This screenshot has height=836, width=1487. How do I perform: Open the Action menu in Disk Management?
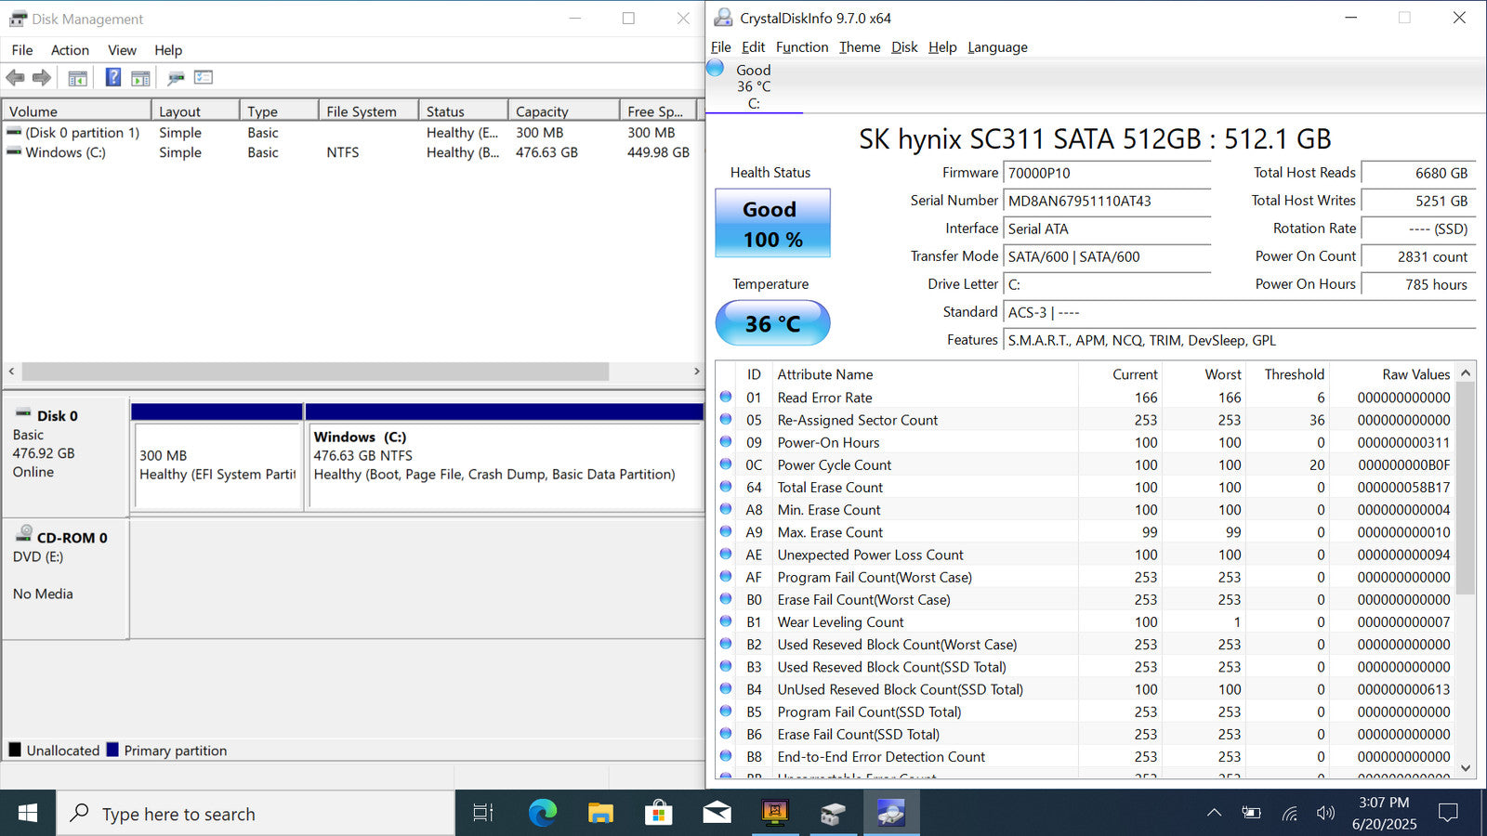click(x=70, y=50)
